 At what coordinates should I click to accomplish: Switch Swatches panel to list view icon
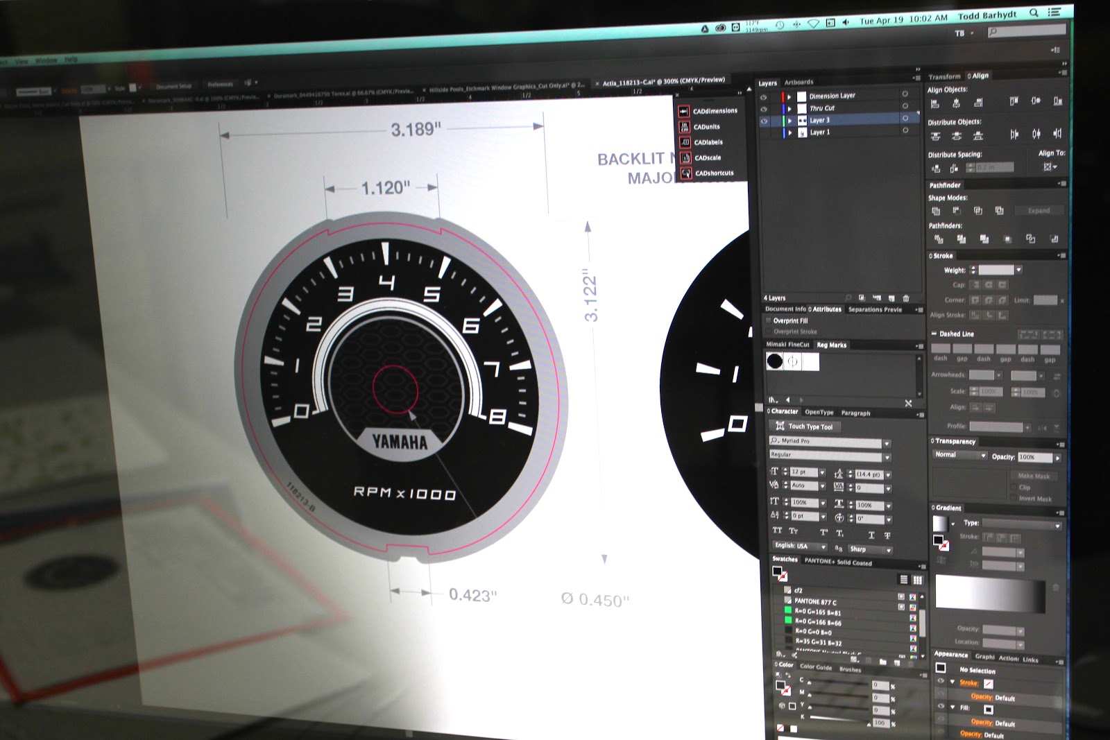[x=904, y=580]
